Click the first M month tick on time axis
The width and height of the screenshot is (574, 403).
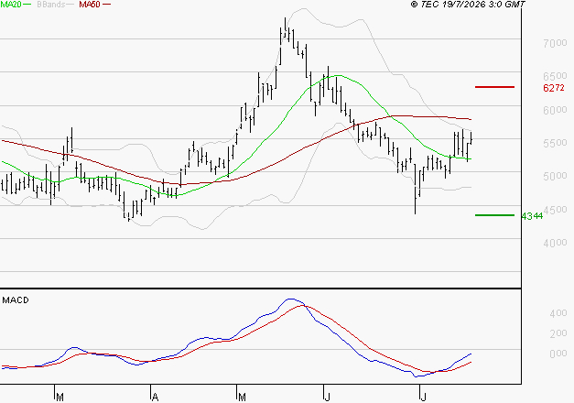pos(60,398)
